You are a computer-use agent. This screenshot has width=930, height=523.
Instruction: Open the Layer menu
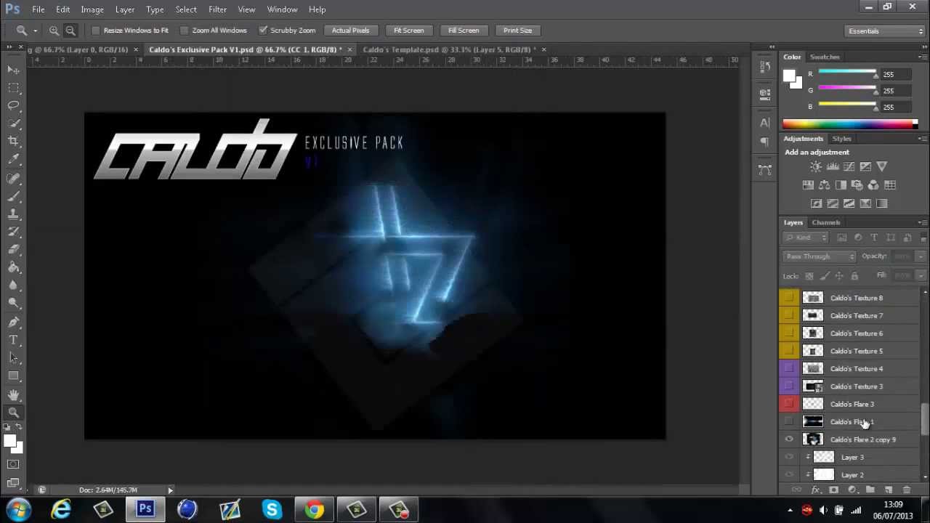[125, 9]
